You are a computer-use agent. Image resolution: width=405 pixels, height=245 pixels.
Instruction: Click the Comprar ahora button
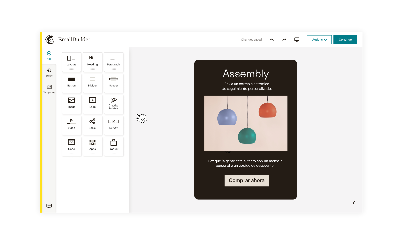tap(247, 181)
